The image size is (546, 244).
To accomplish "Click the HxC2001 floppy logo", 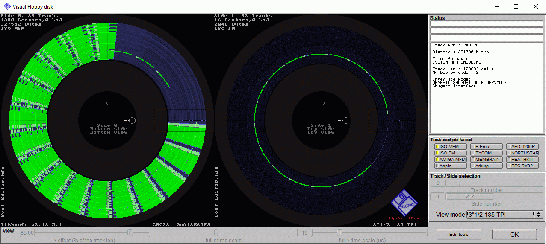I will click(x=404, y=204).
